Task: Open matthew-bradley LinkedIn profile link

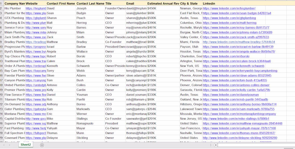Action: point(239,42)
